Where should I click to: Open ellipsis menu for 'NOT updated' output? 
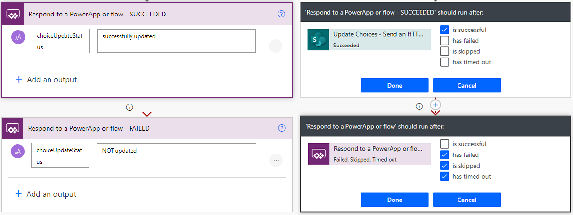click(x=276, y=160)
